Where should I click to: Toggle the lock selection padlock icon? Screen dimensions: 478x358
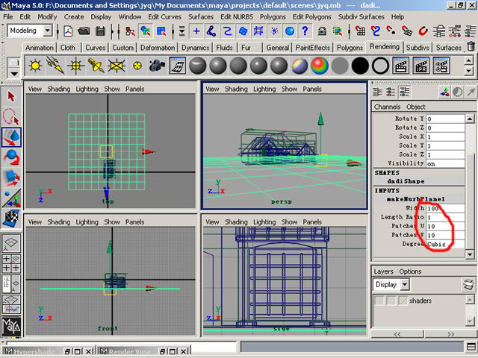coord(322,31)
